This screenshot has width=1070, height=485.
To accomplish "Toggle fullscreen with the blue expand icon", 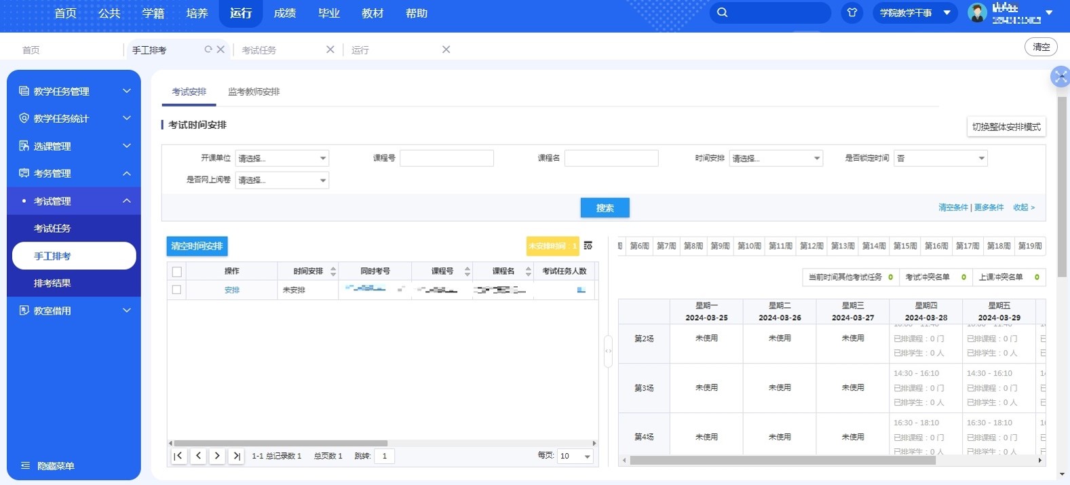I will coord(1061,77).
